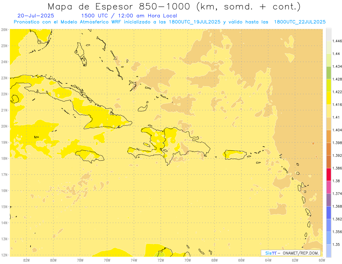Click the legend band between 1.368 and 1.362
This screenshot has height=264, width=342.
[329, 212]
